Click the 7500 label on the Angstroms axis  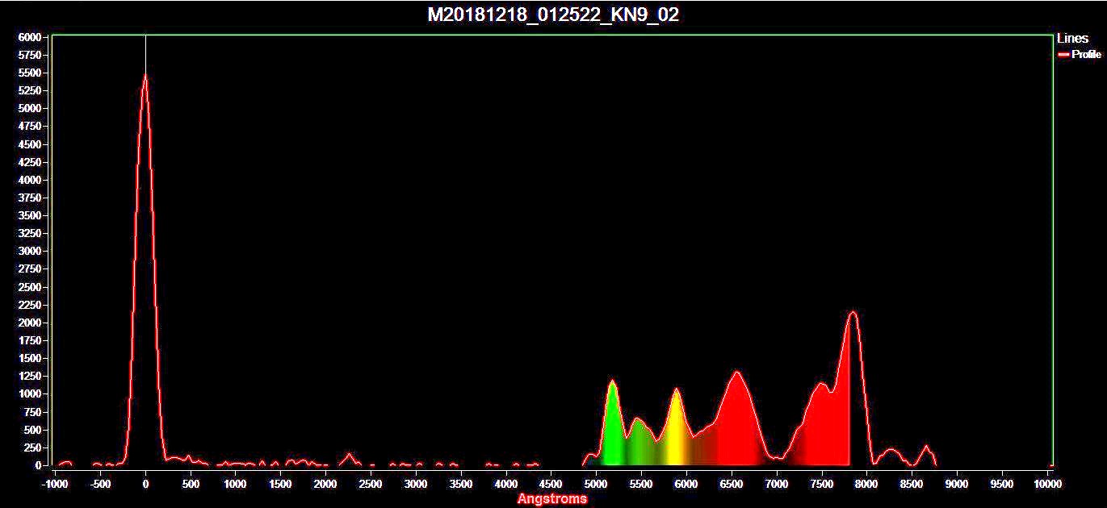tap(822, 484)
